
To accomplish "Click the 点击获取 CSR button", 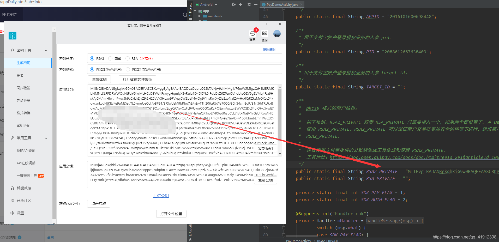I will (99, 204).
